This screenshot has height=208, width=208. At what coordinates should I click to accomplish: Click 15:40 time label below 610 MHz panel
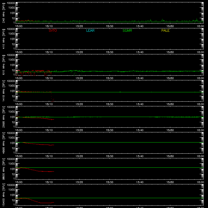click(x=140, y=78)
